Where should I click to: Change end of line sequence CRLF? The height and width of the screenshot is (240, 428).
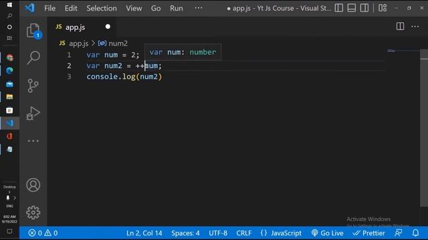click(x=243, y=233)
